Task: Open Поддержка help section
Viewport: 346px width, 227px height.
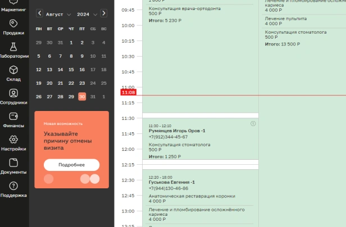Action: [14, 189]
